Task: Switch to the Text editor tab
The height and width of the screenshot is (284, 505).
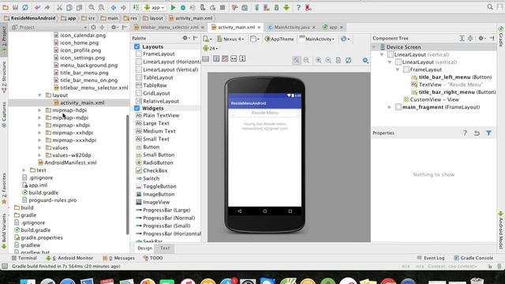Action: pyautogui.click(x=165, y=248)
